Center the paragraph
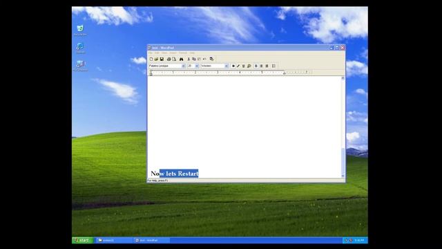The image size is (442, 249). pos(261,66)
